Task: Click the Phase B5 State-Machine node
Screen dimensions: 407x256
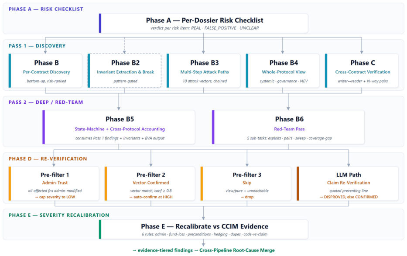Action: coord(119,127)
